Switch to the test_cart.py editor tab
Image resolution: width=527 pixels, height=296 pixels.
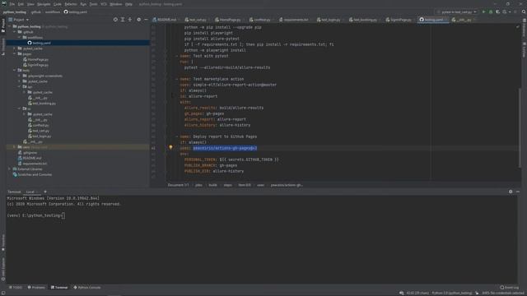pyautogui.click(x=196, y=20)
